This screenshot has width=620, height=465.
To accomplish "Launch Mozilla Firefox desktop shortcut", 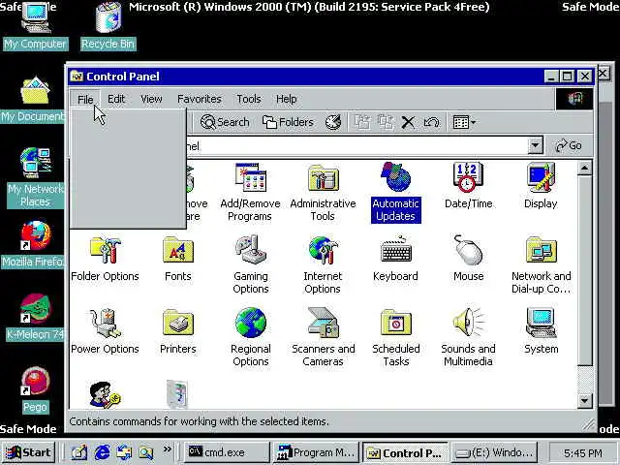I will 33,245.
